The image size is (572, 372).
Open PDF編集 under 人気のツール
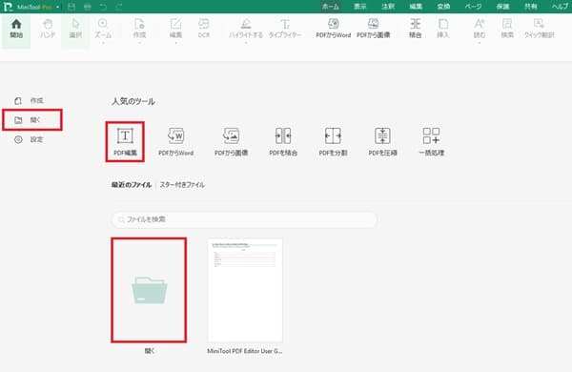click(x=125, y=141)
